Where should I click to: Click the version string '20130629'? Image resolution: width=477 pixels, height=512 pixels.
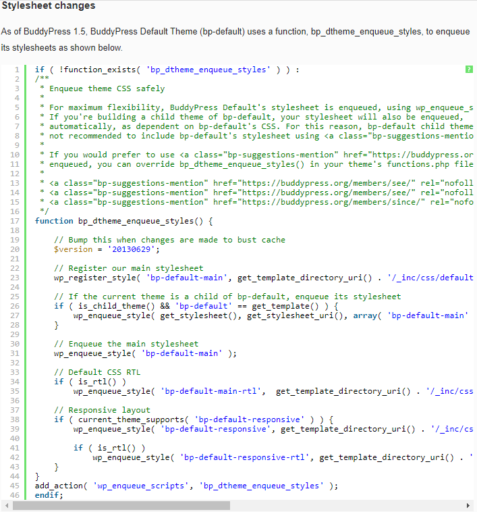coord(132,249)
